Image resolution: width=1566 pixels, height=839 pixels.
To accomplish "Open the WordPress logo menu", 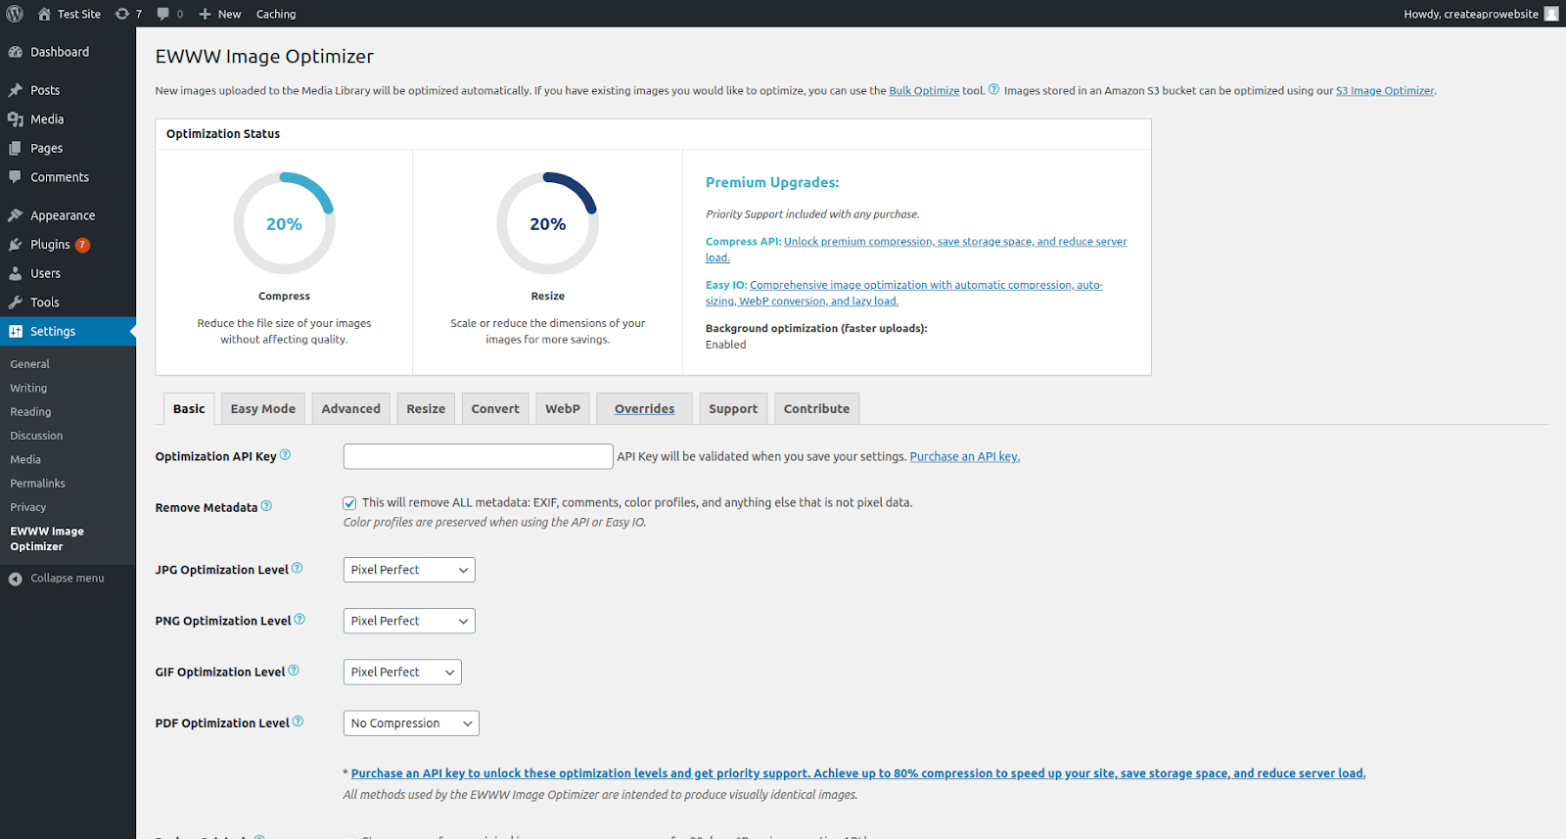I will pos(15,14).
